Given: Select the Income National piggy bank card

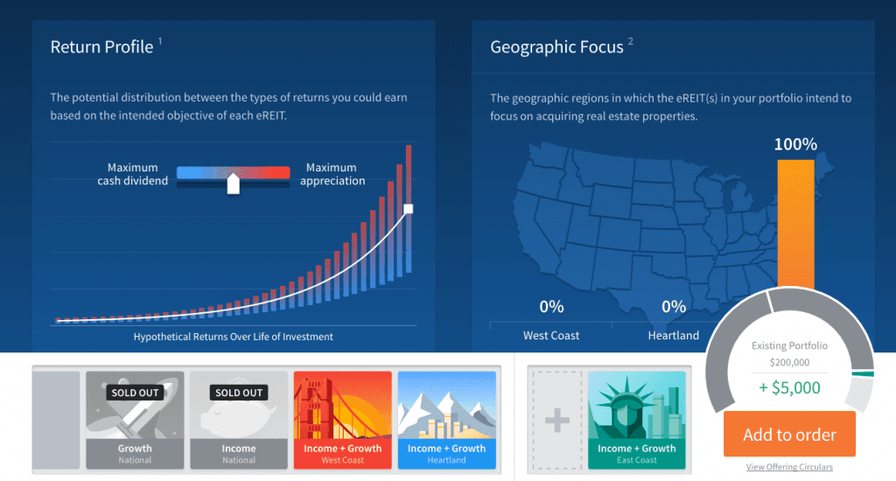Looking at the screenshot, I should pyautogui.click(x=239, y=420).
